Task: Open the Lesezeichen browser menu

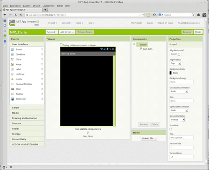Action: click(x=49, y=6)
